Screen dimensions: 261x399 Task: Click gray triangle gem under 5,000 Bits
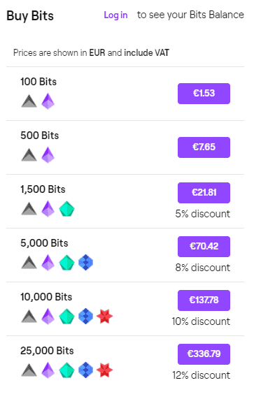[29, 263]
